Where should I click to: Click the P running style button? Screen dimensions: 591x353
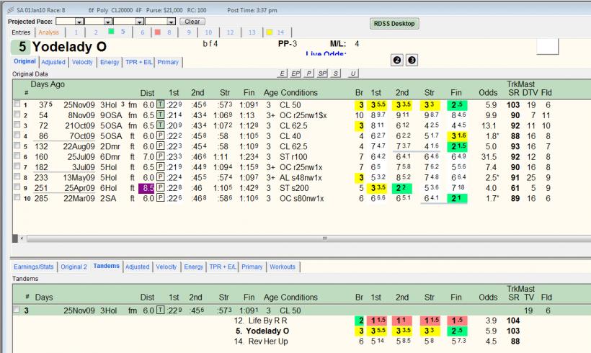[309, 73]
